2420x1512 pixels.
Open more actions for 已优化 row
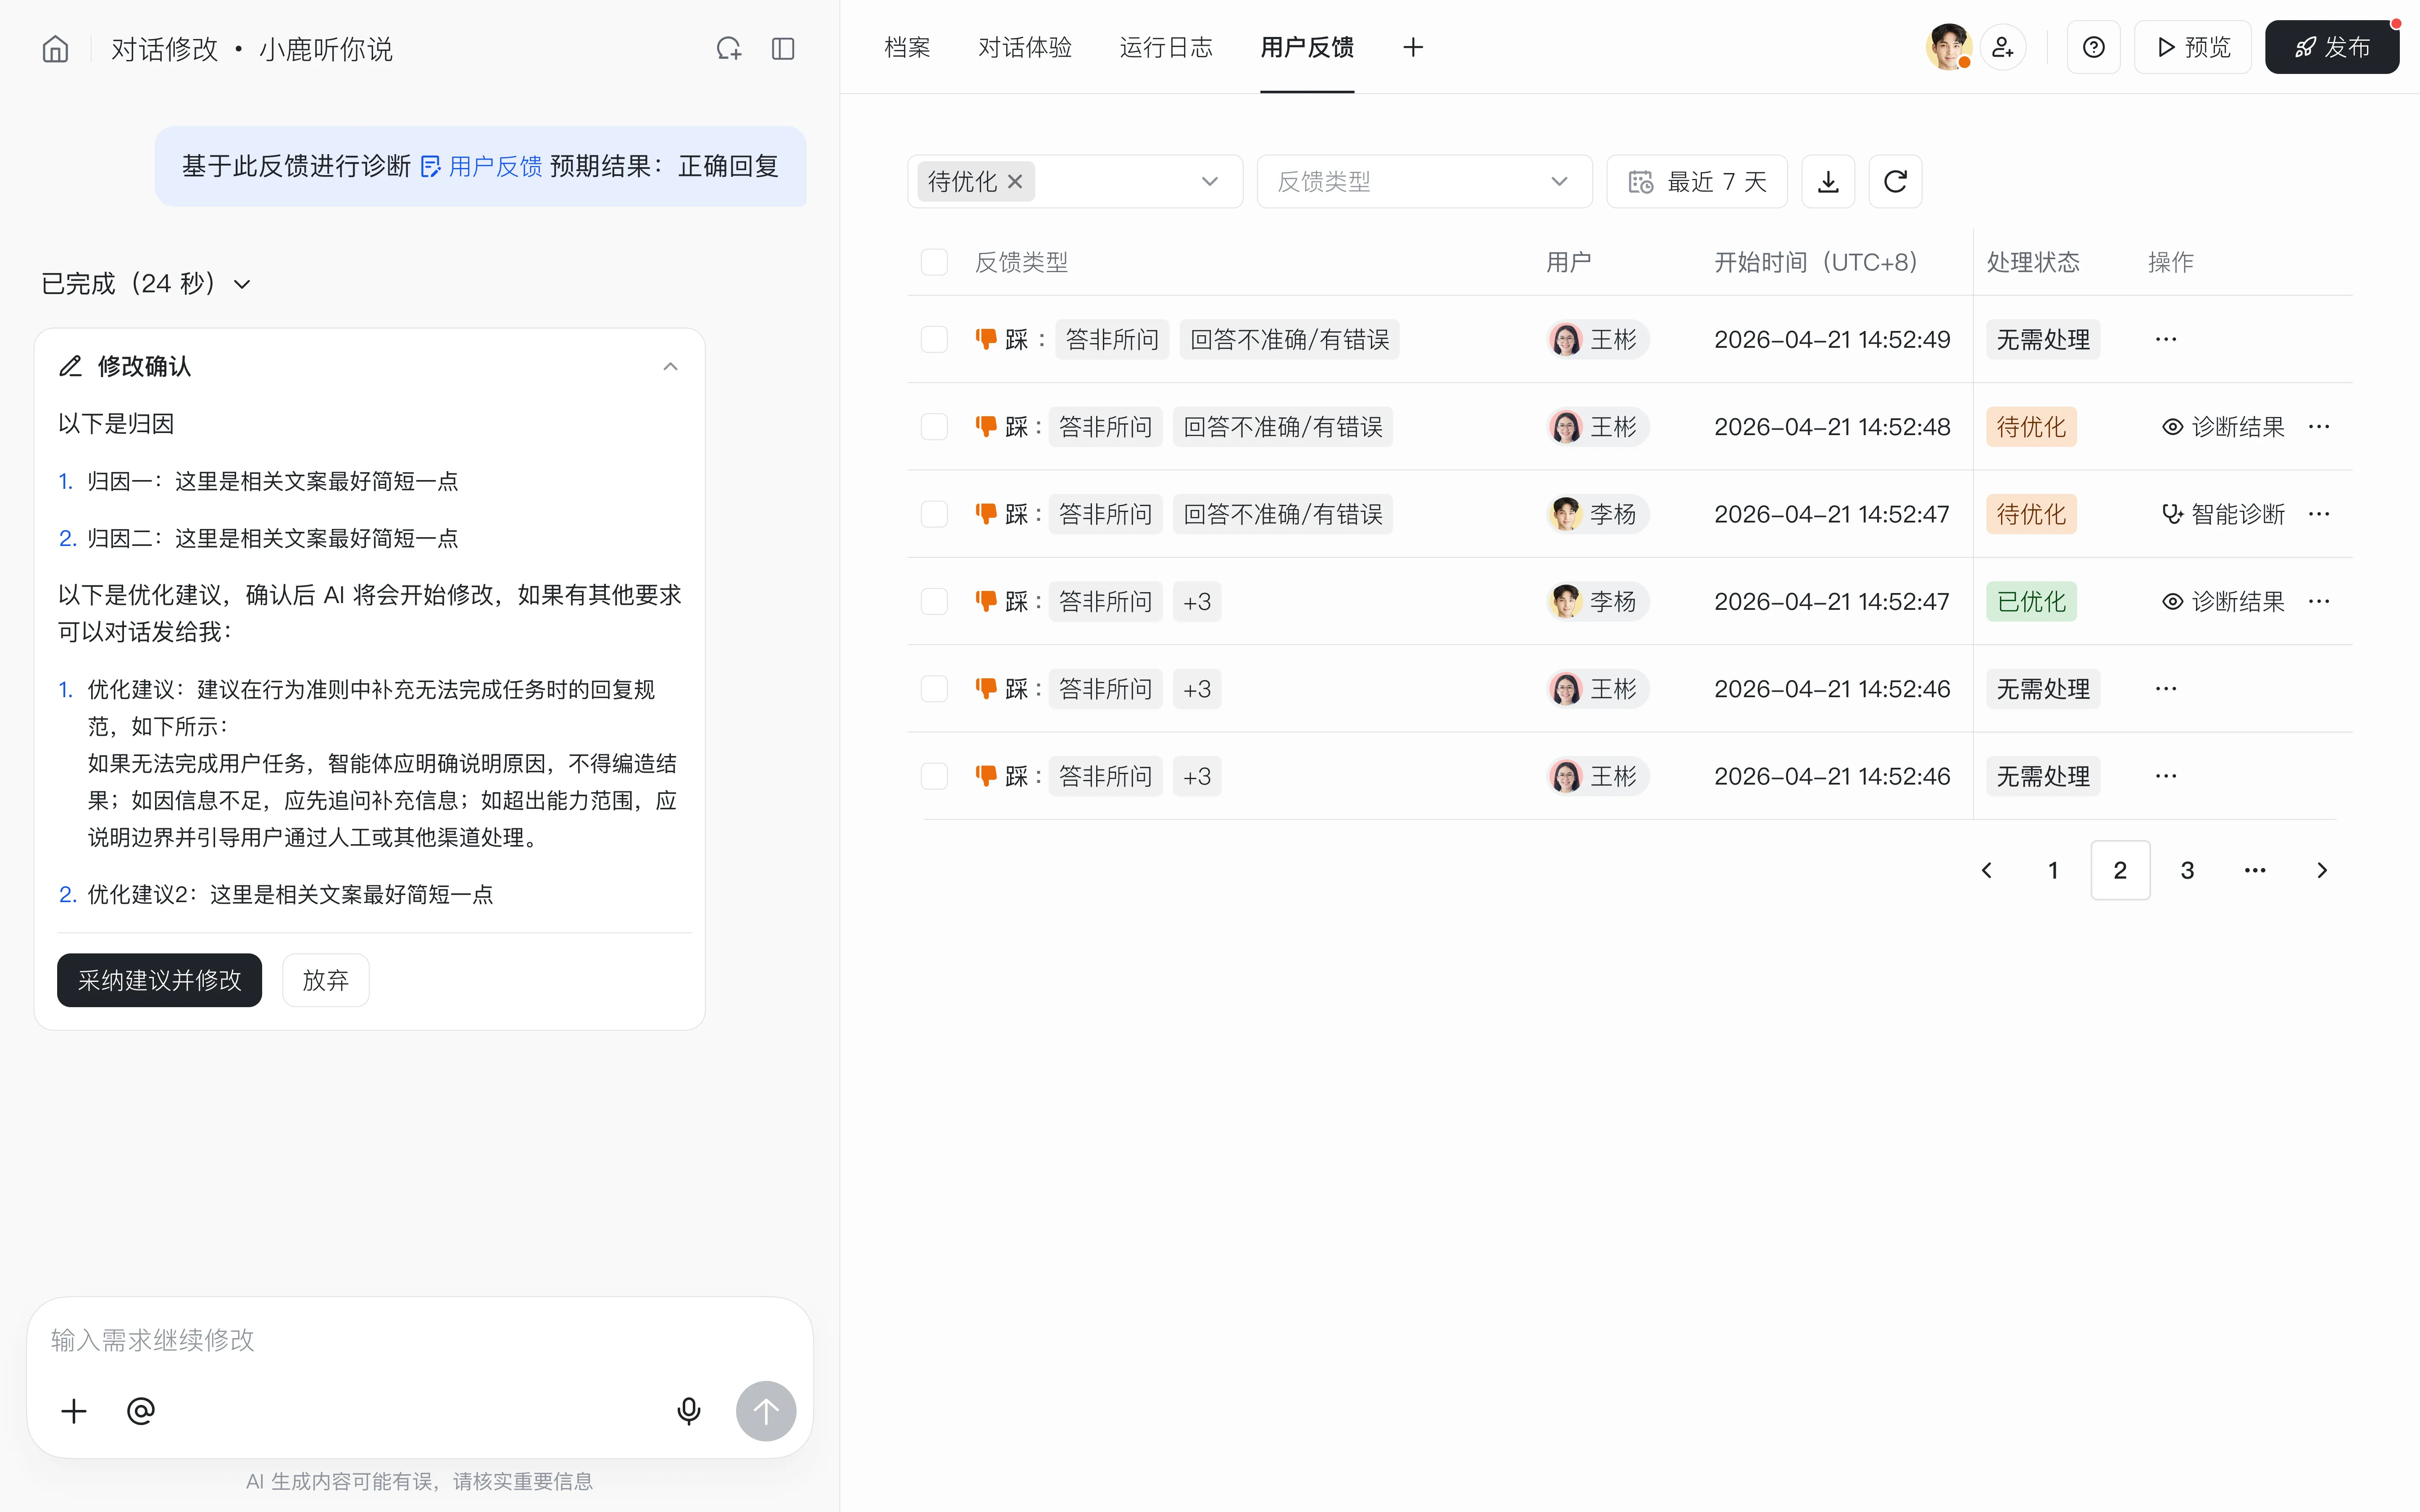[2319, 601]
